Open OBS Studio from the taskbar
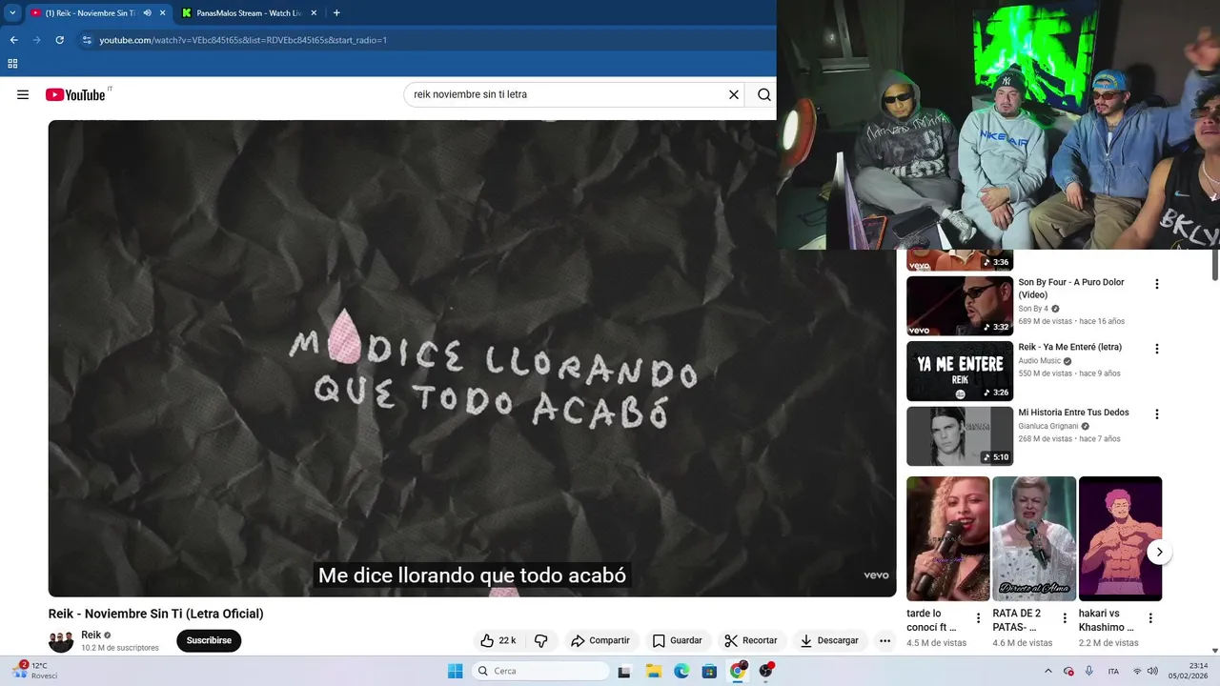The height and width of the screenshot is (686, 1220). click(766, 671)
